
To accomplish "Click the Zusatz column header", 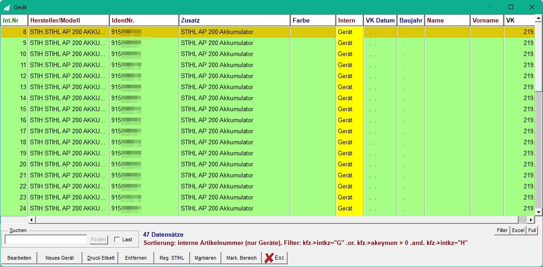I will [x=234, y=20].
